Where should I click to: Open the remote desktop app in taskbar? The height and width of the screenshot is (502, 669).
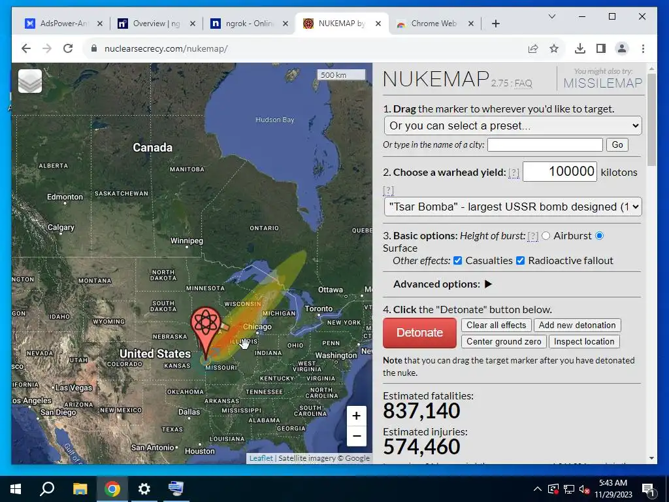(x=176, y=489)
